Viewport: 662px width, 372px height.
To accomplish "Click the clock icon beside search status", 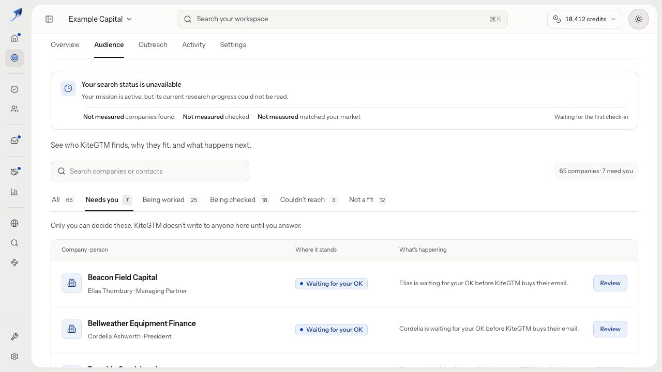I will 68,88.
